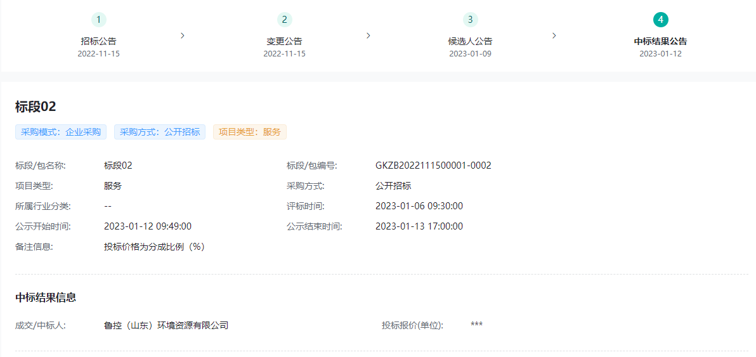Click the step 1 circle icon
This screenshot has height=357, width=756.
pos(98,20)
